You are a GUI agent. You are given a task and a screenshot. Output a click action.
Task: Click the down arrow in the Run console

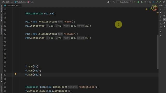pyautogui.click(x=164, y=13)
